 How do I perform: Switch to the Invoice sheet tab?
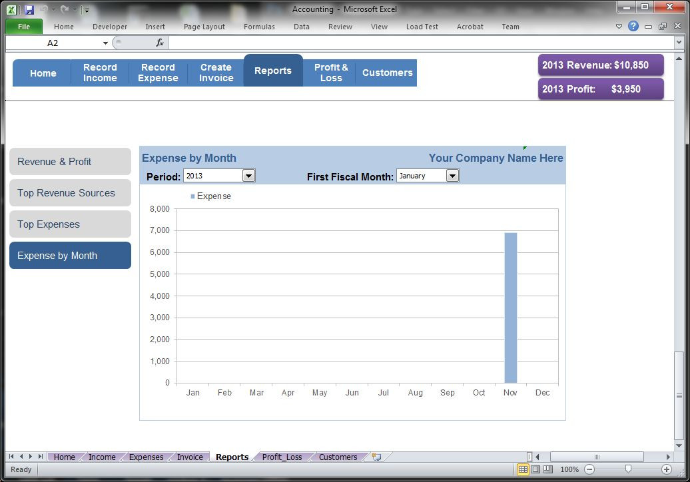click(190, 457)
